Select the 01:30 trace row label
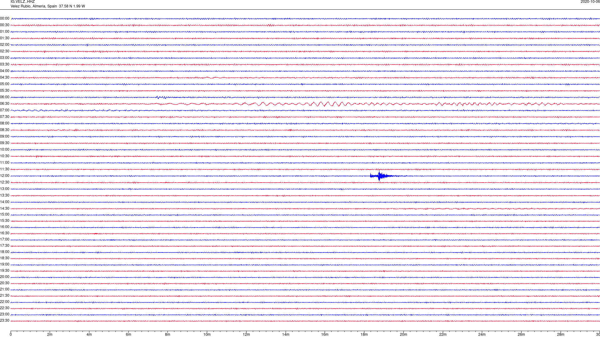600x337 pixels. [5, 38]
